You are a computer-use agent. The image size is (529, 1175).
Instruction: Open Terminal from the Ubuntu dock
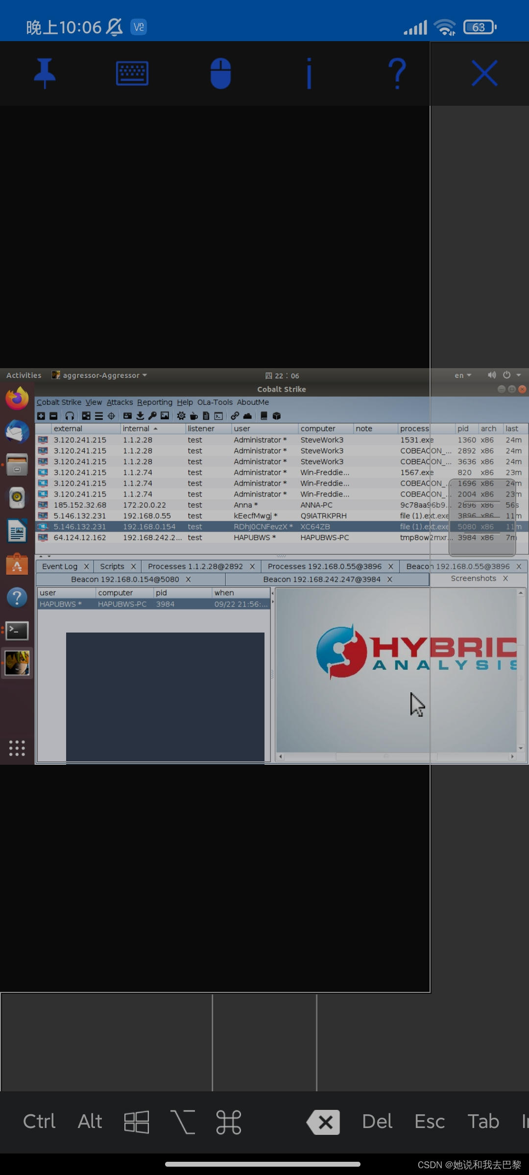click(17, 631)
